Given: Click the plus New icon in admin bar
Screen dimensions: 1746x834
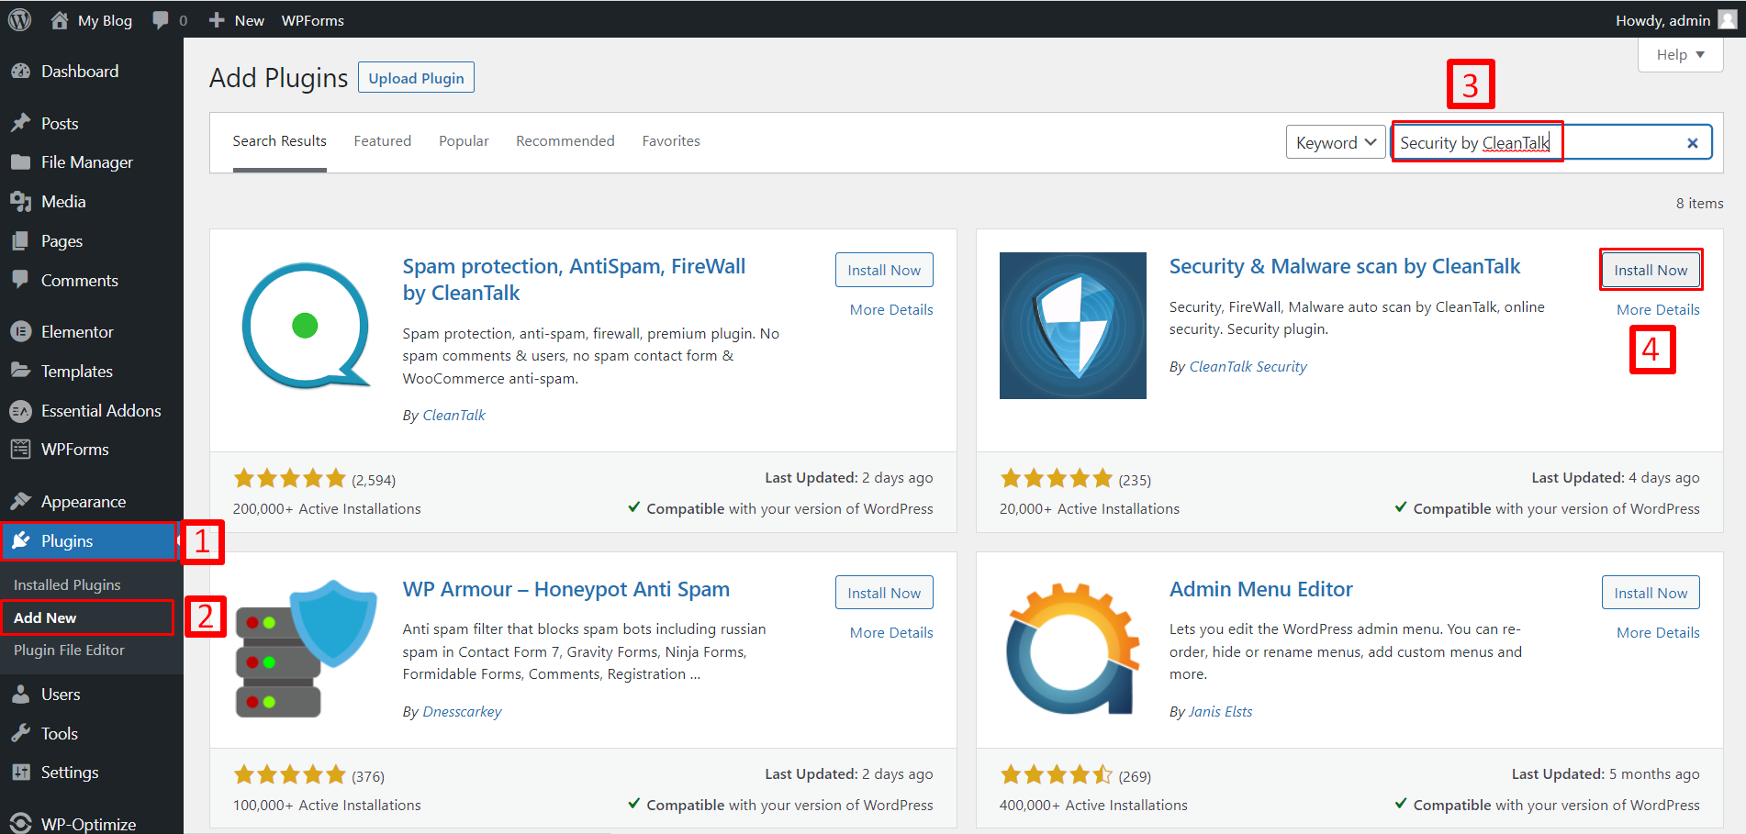Looking at the screenshot, I should coord(217,20).
